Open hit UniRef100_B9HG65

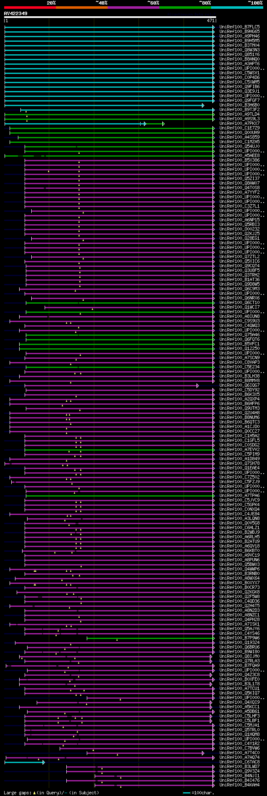tap(239, 32)
